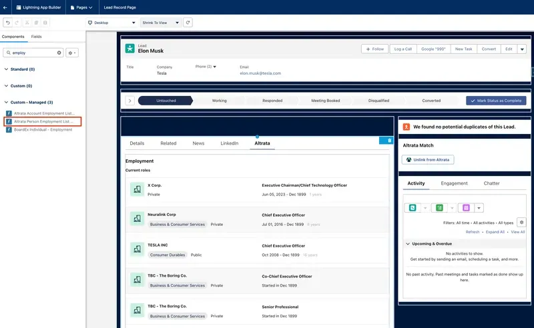
Task: Select Altrata Person Employment List component
Action: pos(43,121)
